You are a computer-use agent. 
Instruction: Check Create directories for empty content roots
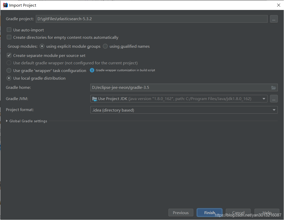[9, 37]
